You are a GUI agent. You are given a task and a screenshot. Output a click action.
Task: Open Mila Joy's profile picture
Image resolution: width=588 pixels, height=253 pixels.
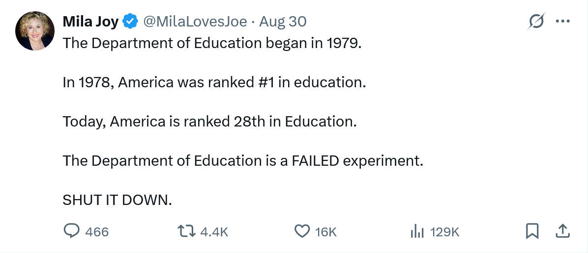[x=34, y=31]
